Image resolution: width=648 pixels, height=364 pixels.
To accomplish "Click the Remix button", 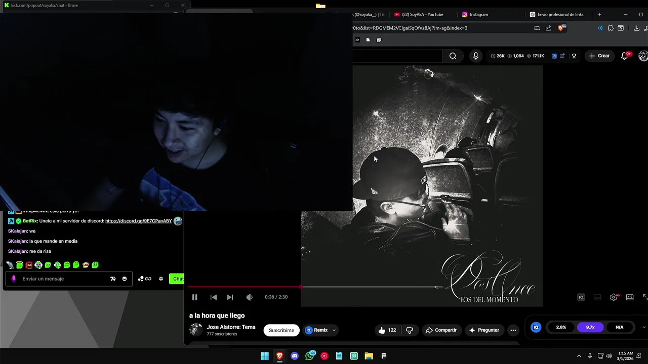I will coord(316,330).
